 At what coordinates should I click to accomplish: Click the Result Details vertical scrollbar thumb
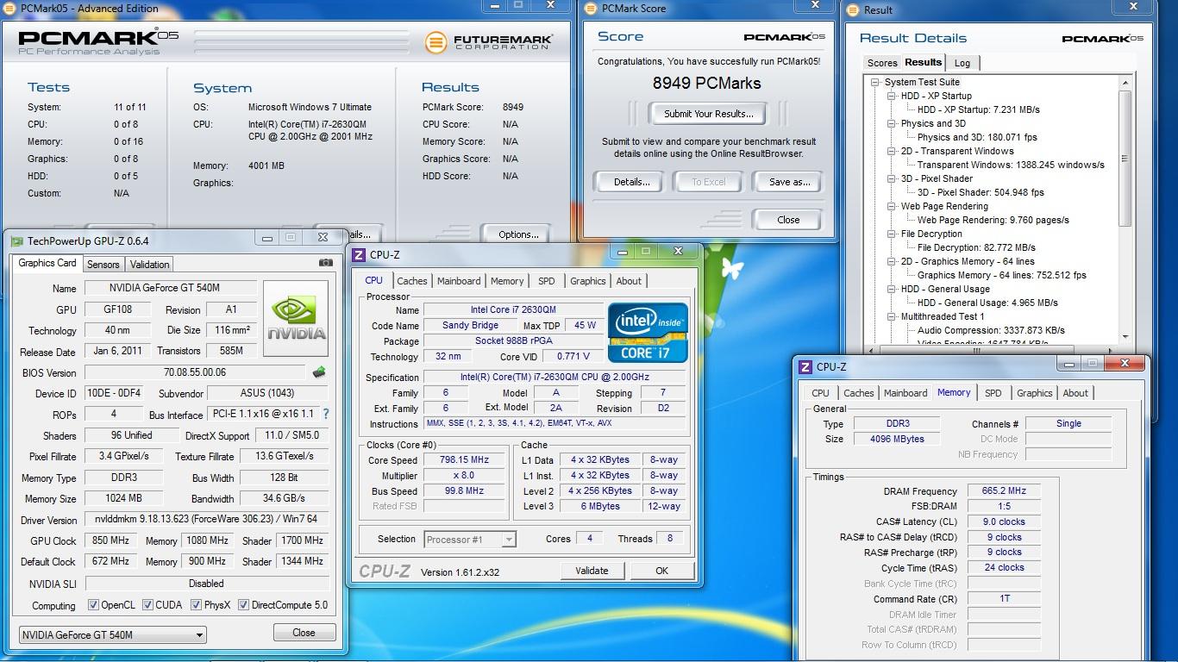1125,159
